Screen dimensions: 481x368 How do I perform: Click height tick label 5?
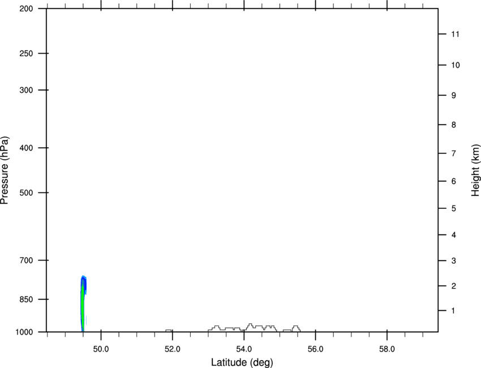point(454,208)
